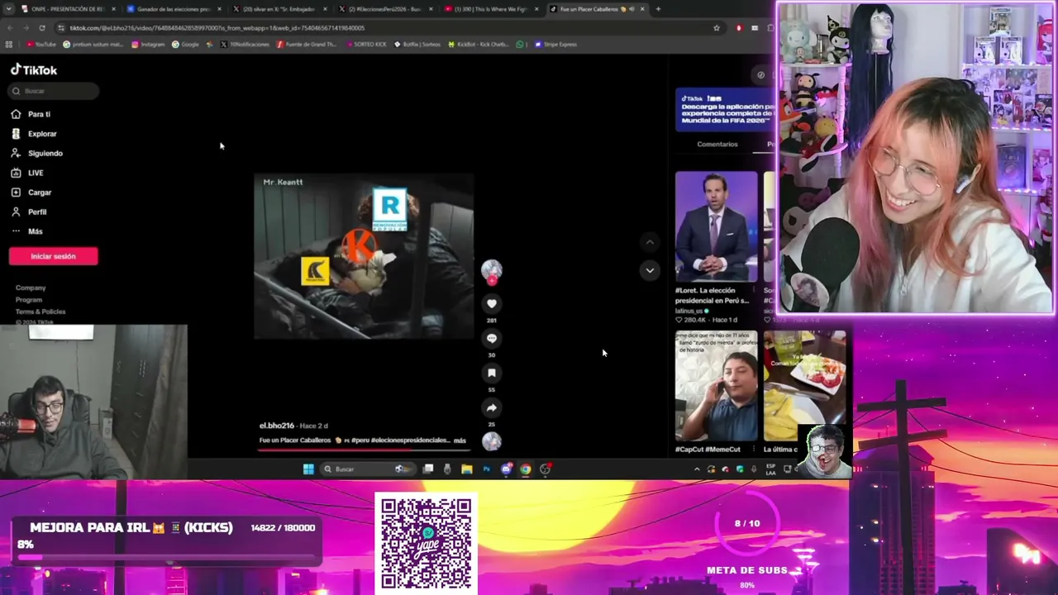The width and height of the screenshot is (1058, 595).
Task: Seek on the video progress bar
Action: [x=364, y=450]
